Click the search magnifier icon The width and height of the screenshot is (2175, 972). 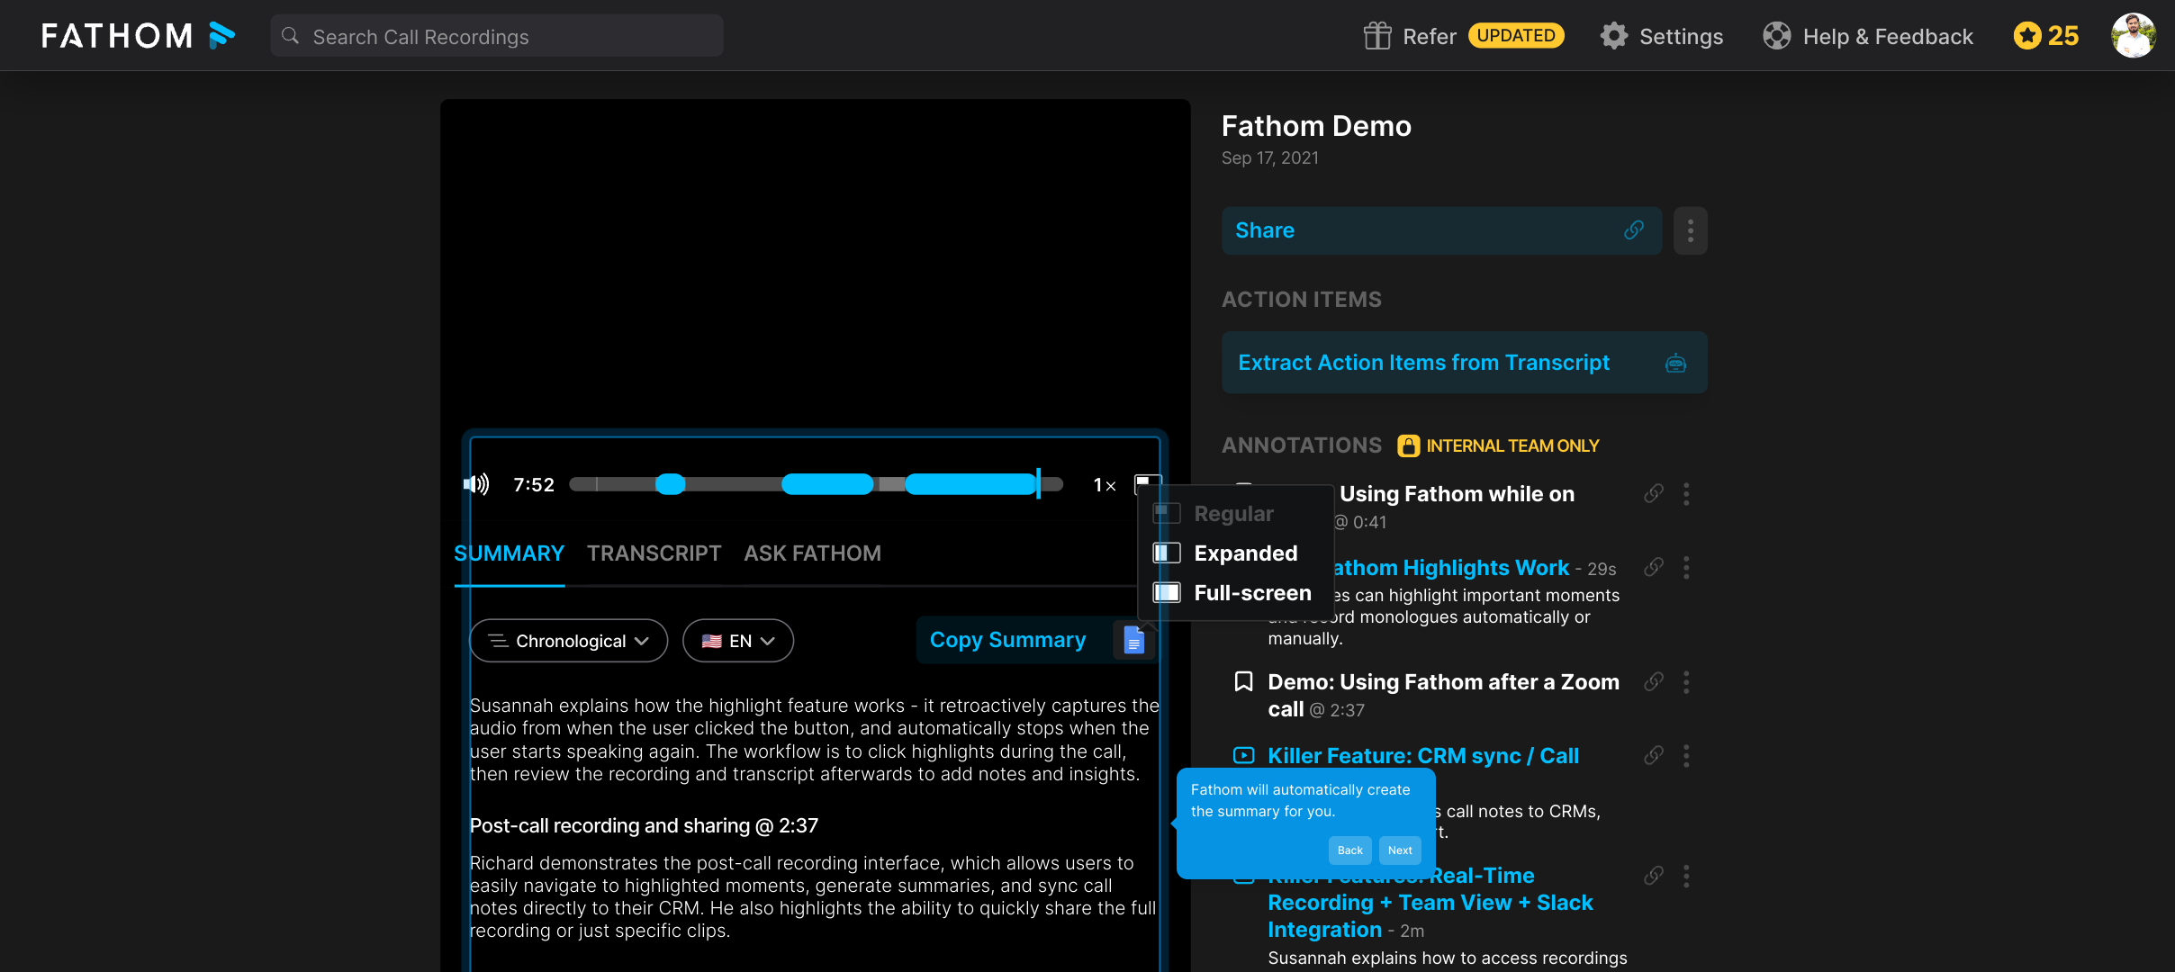[290, 36]
